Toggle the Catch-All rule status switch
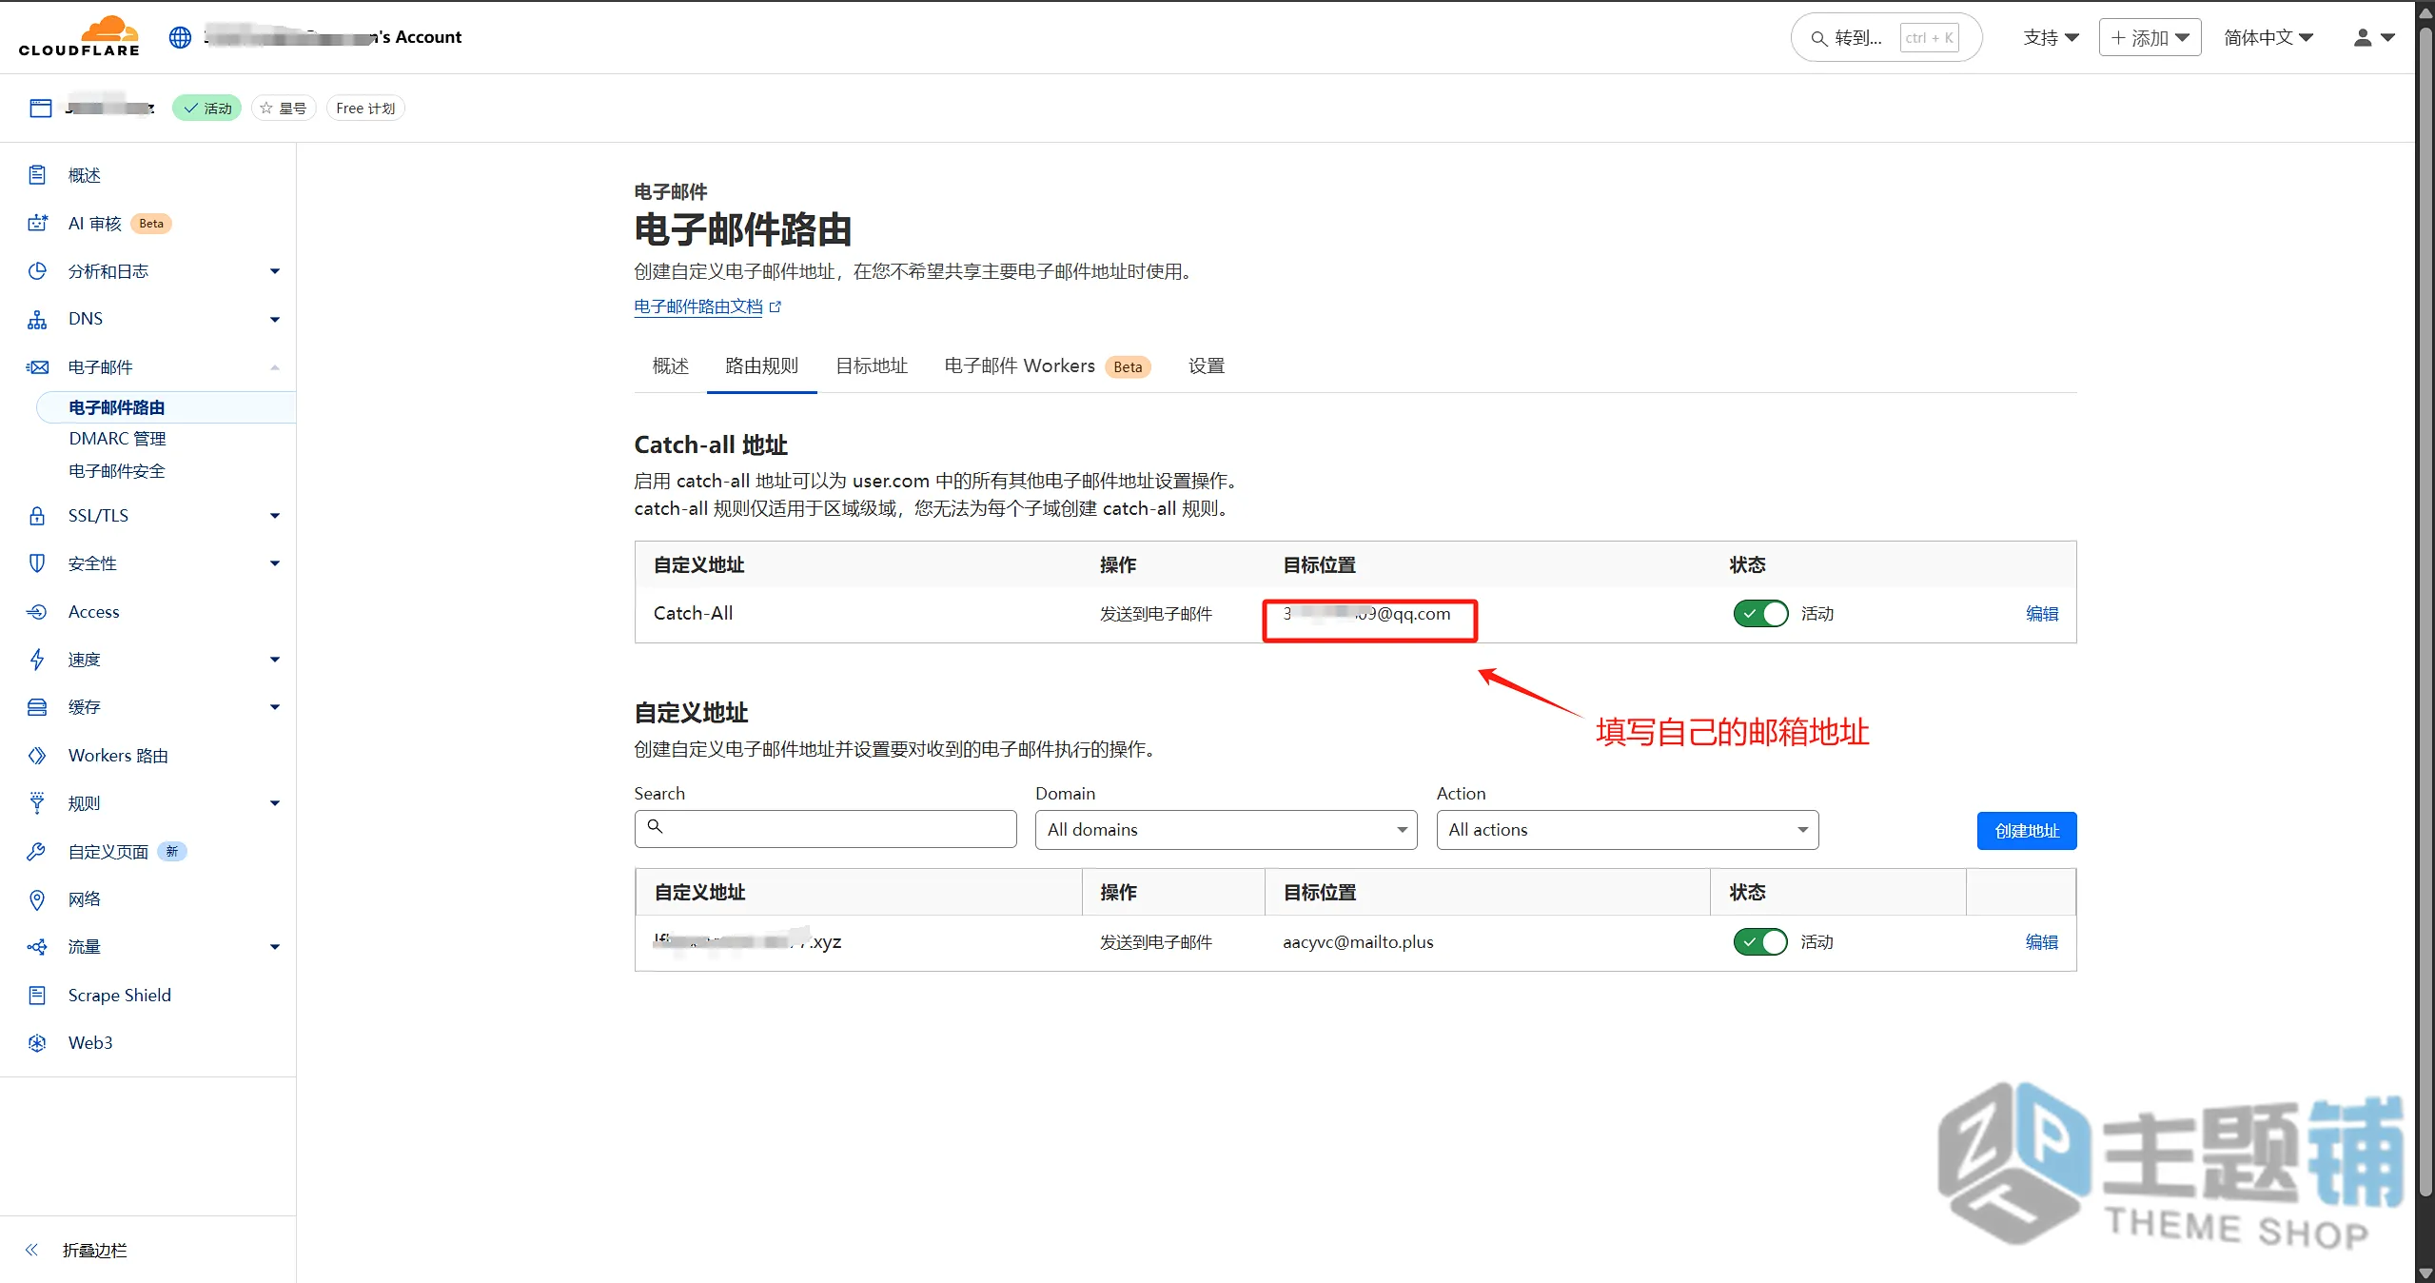 tap(1760, 614)
